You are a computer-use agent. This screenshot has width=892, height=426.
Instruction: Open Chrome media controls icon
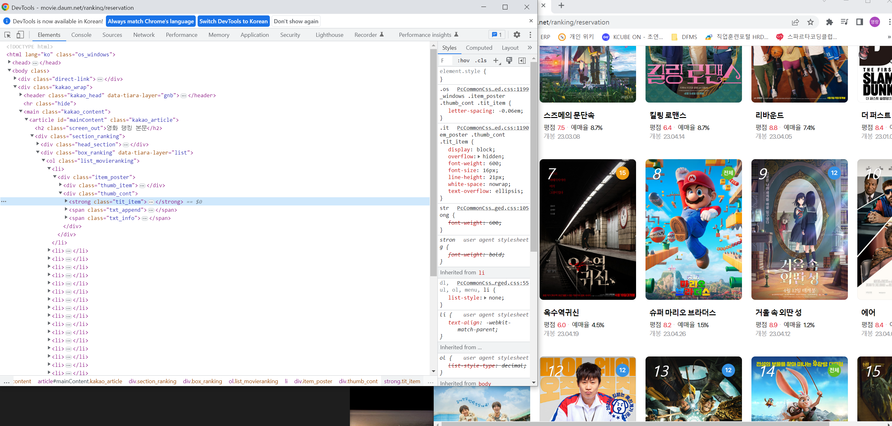[844, 22]
